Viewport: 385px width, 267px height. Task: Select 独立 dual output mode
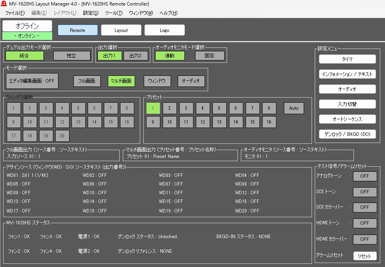pos(72,56)
